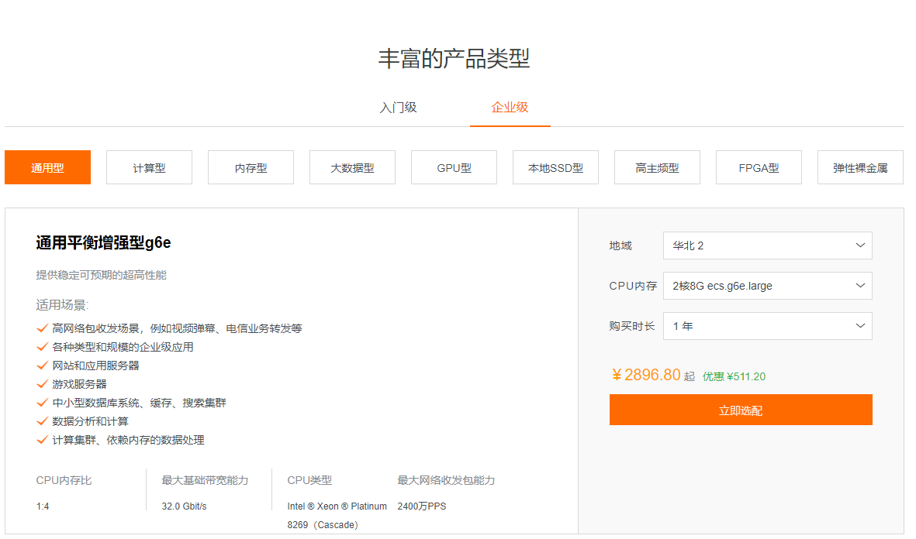This screenshot has height=539, width=916.
Task: Stay on the 企业级 tab
Action: (509, 107)
